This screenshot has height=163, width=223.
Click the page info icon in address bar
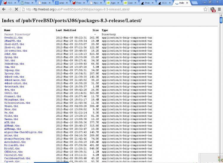tap(23, 9)
